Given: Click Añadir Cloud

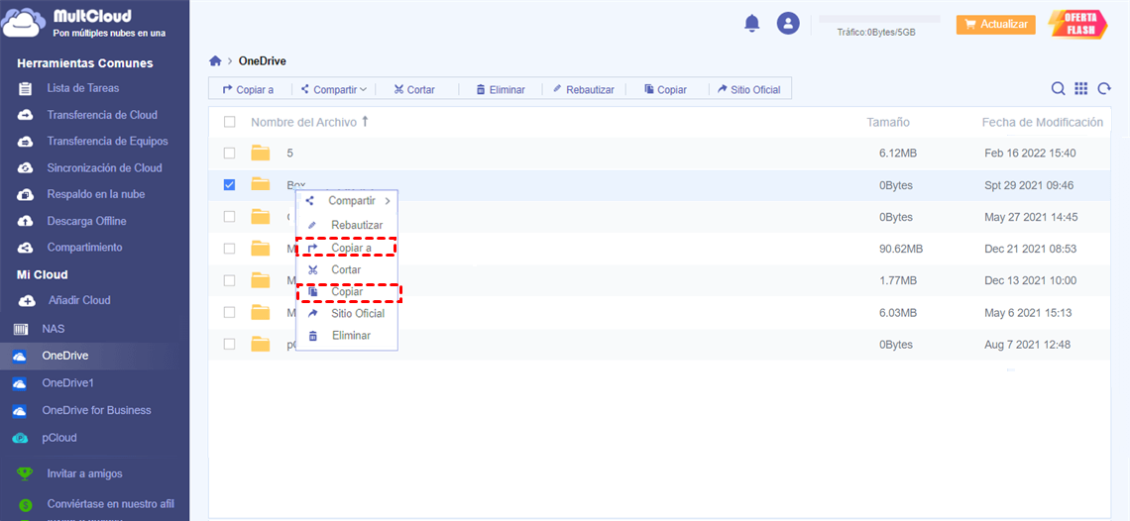Looking at the screenshot, I should (x=79, y=300).
